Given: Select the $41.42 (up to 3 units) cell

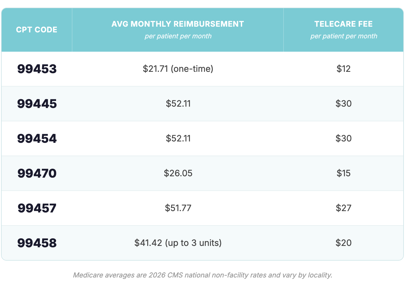Looking at the screenshot, I should point(178,243).
